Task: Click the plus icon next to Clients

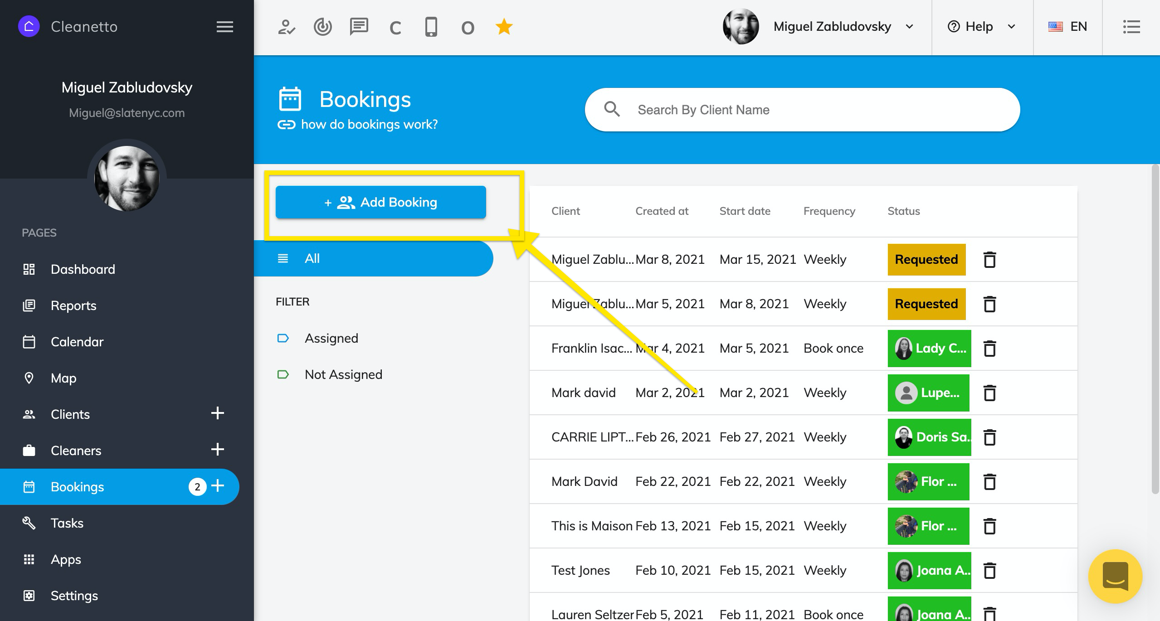Action: click(x=218, y=413)
